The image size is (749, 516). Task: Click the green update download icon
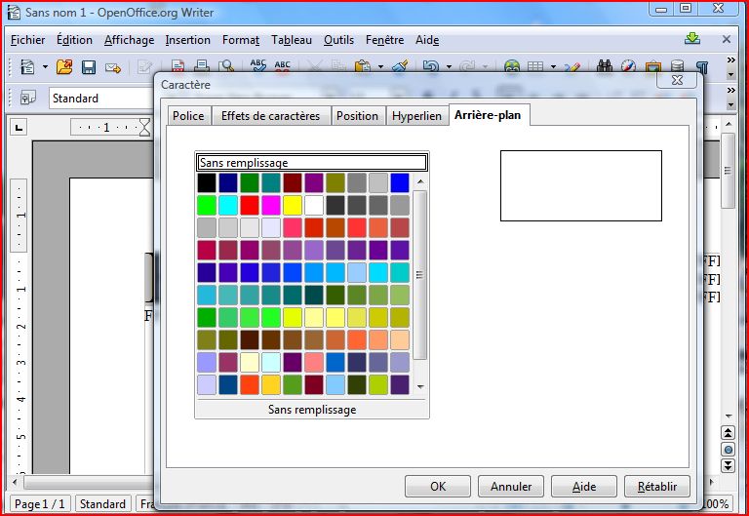coord(692,39)
